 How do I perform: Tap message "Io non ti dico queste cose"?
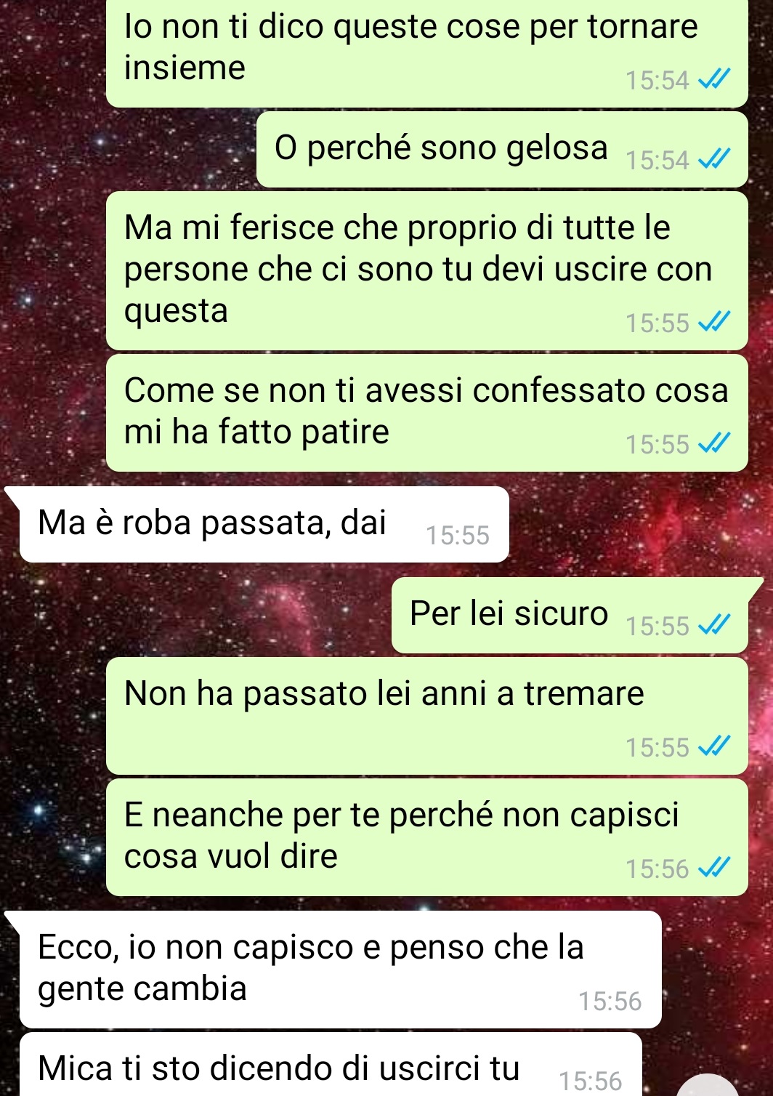(427, 51)
